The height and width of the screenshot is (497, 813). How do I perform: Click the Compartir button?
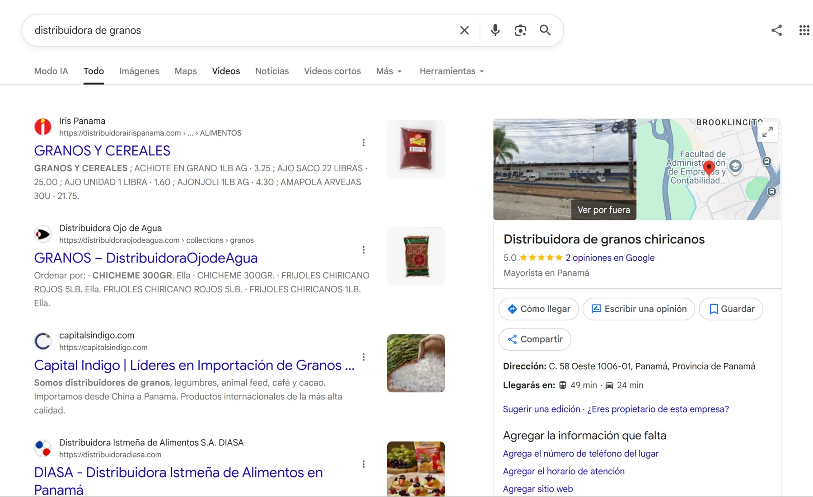(x=535, y=339)
